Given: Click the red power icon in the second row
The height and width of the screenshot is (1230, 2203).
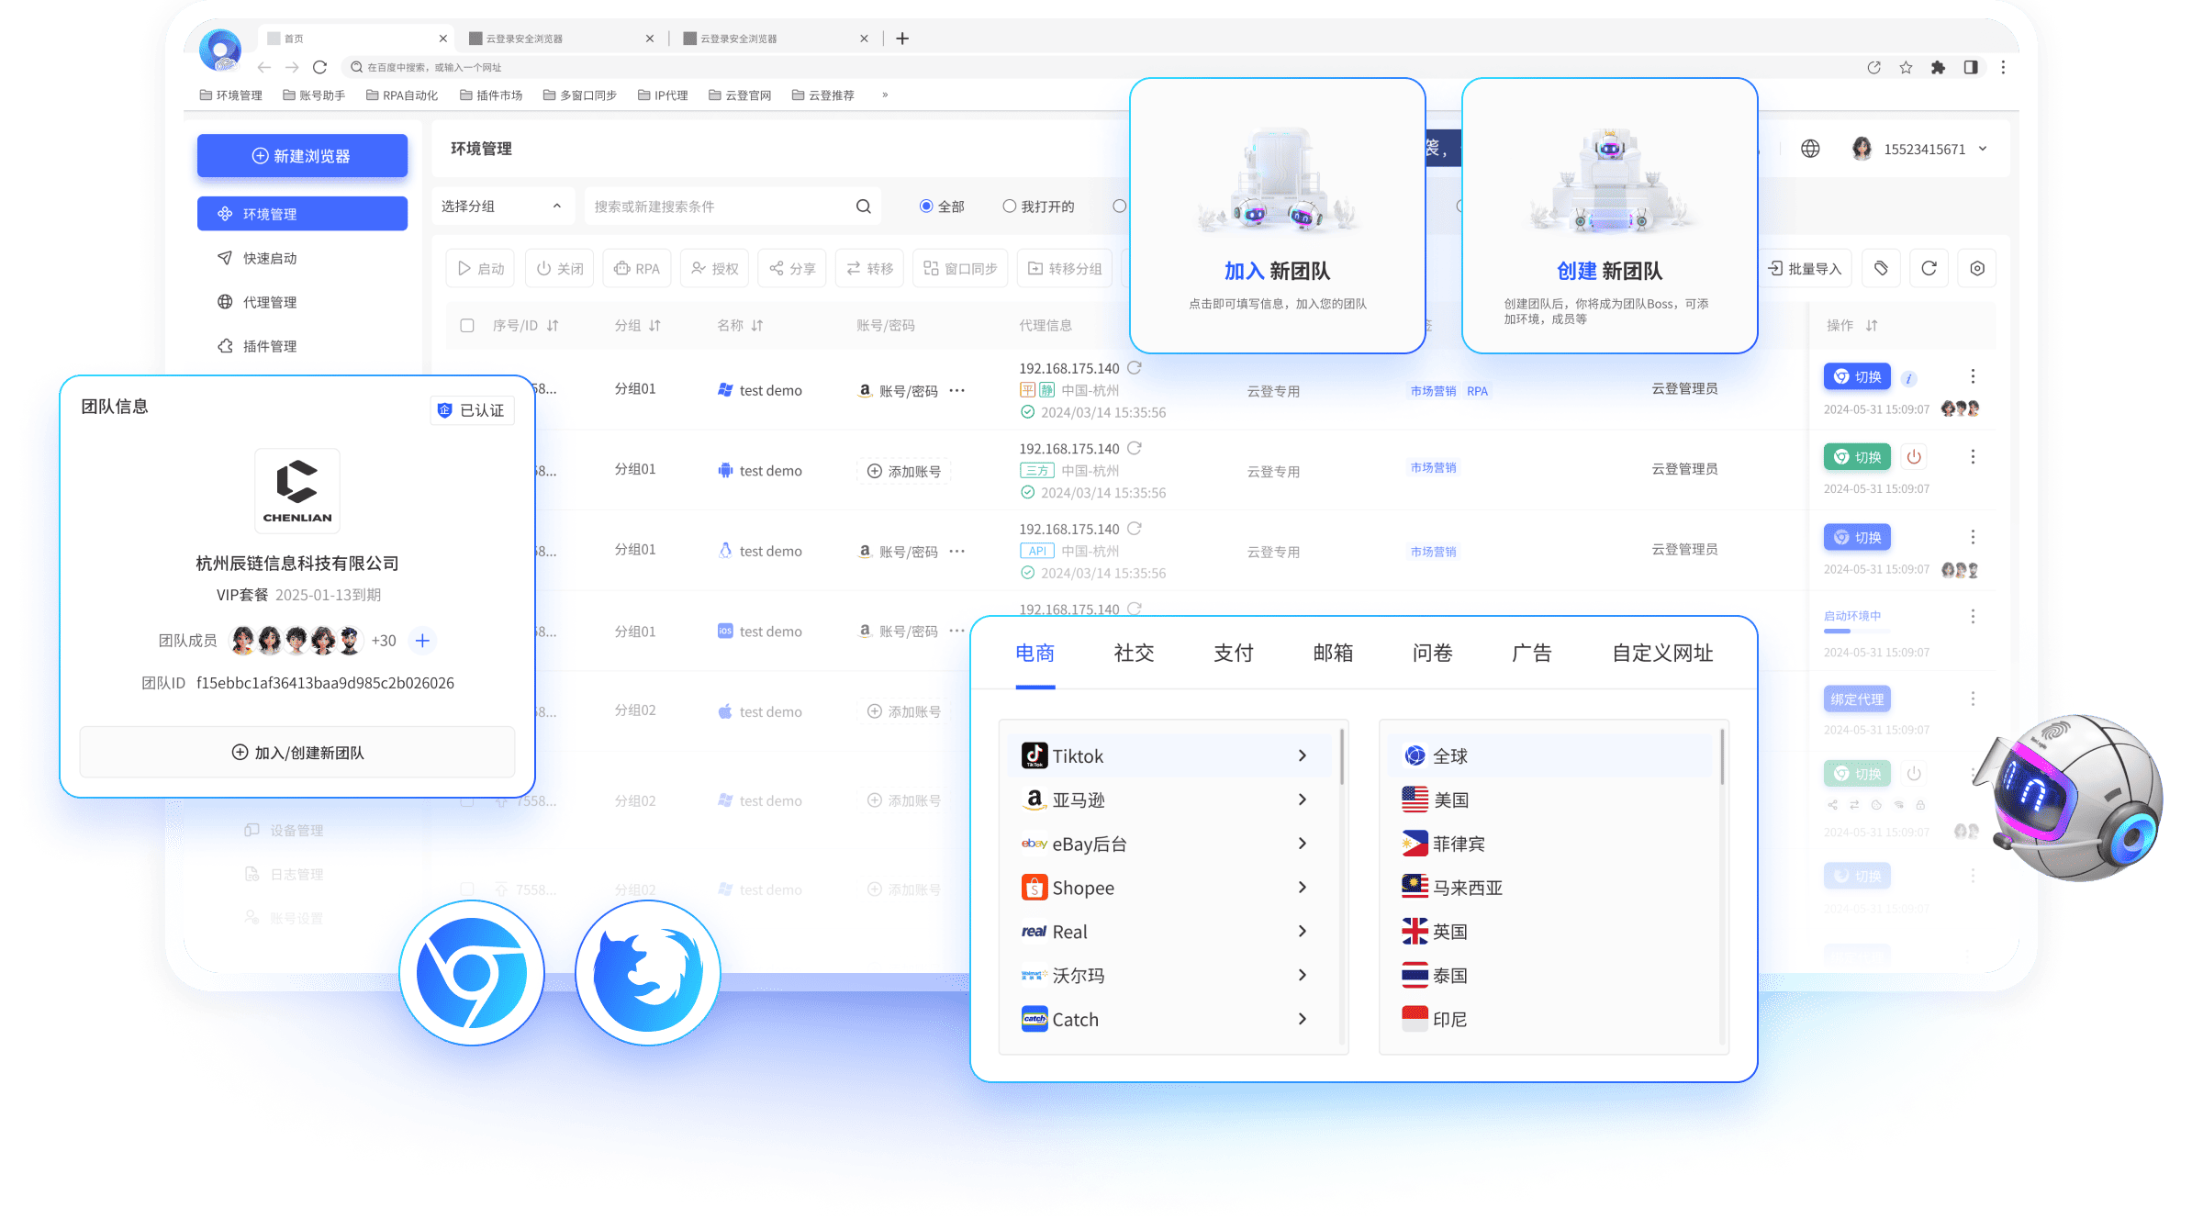Looking at the screenshot, I should click(1914, 456).
